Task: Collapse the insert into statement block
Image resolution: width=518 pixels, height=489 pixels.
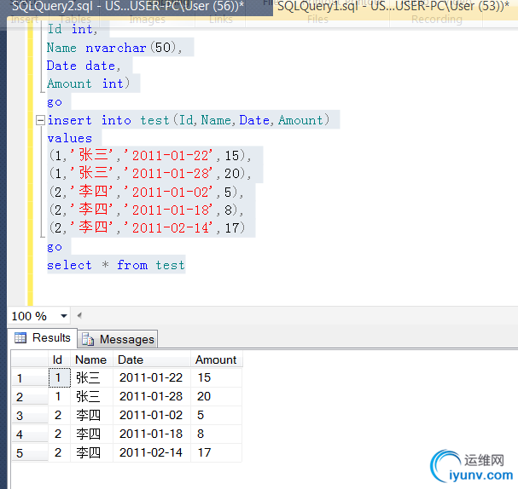Action: pos(40,120)
